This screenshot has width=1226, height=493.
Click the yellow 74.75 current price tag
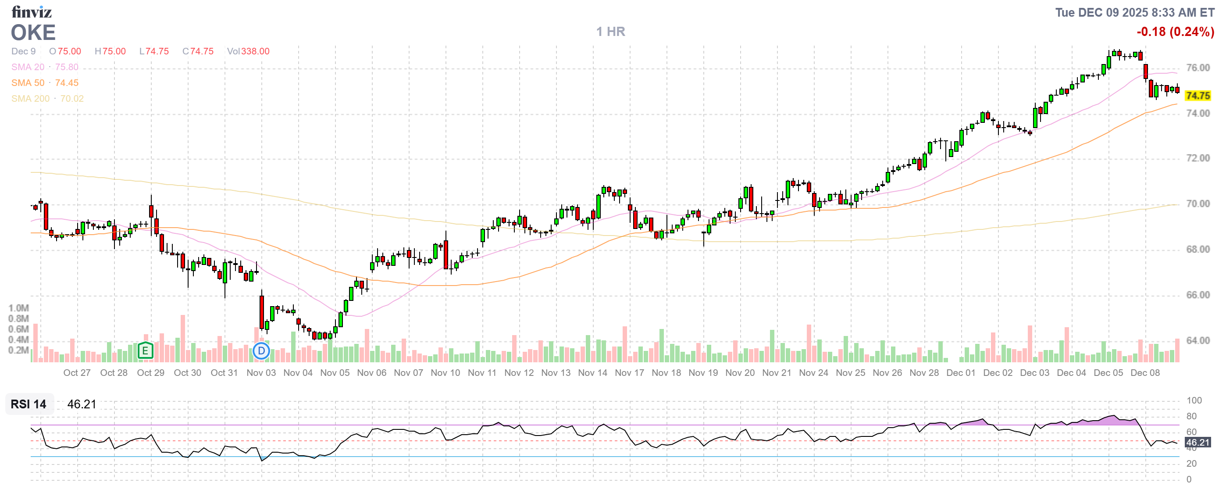(1197, 96)
